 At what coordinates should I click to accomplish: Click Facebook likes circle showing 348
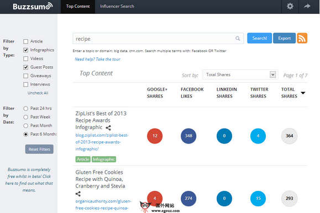click(188, 136)
